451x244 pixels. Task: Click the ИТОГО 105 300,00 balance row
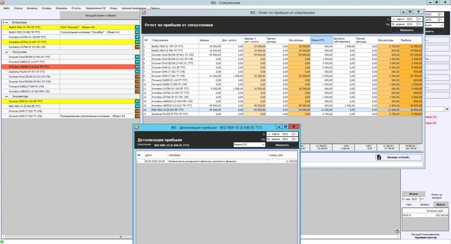[x=425, y=215]
